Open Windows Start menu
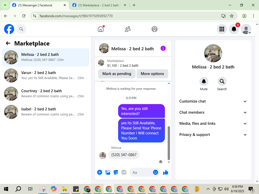 6,189
